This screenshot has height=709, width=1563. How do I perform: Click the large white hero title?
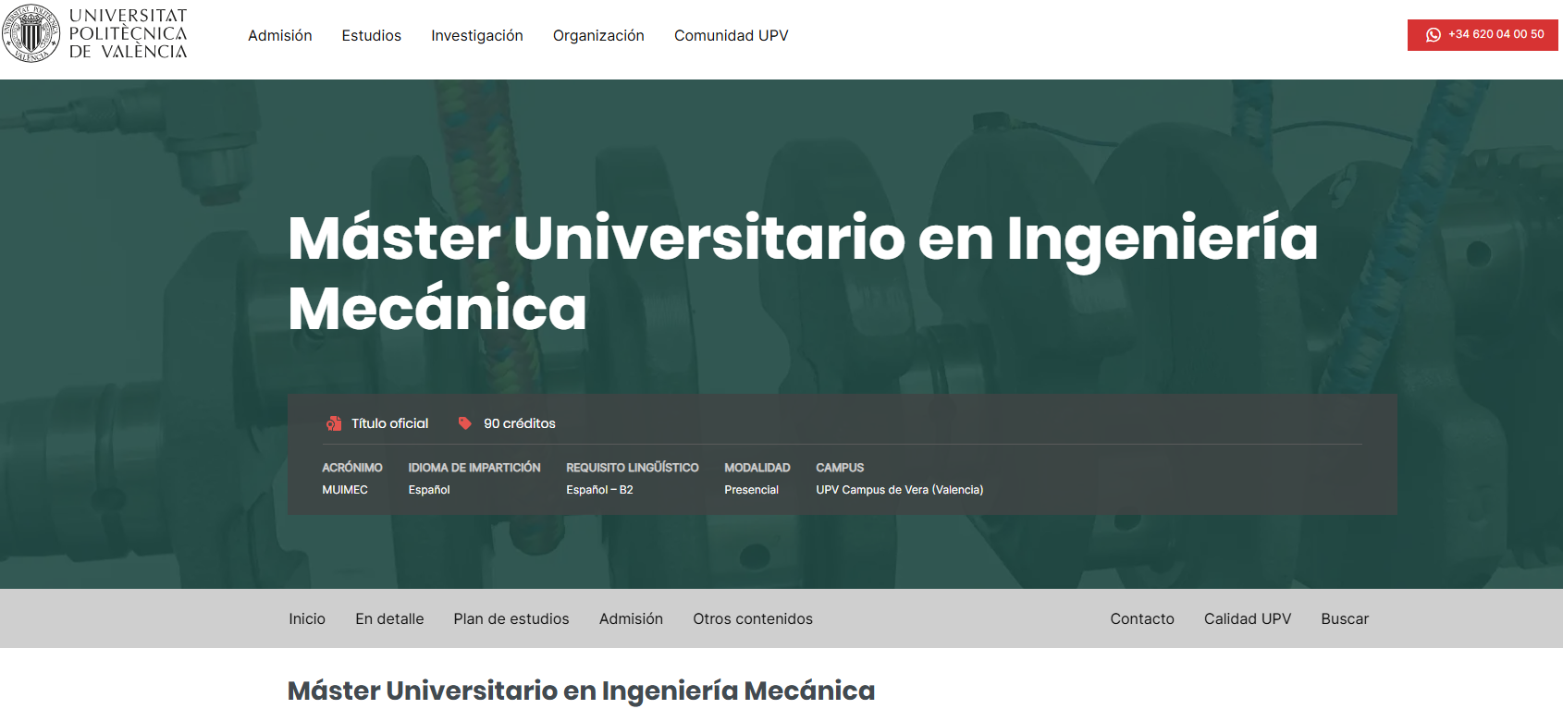point(803,273)
